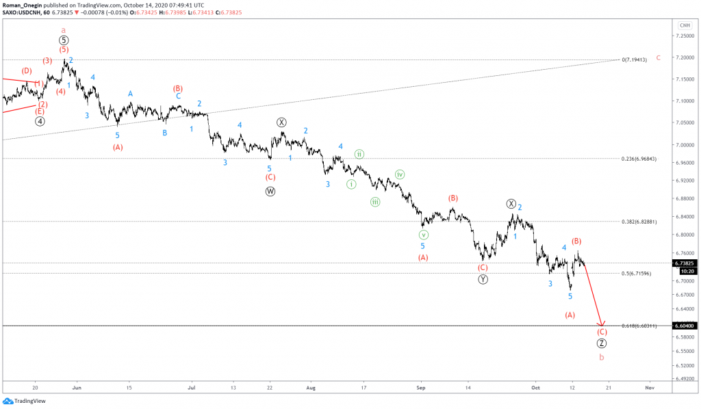The image size is (701, 409).
Task: Click the circled W wave marker below wave (C)
Action: click(270, 192)
